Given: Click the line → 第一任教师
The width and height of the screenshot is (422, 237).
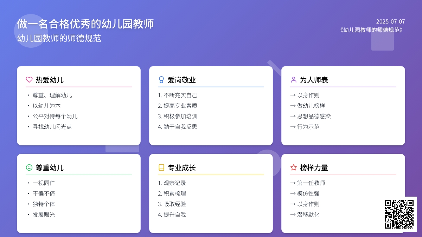Looking at the screenshot, I should 307,183.
